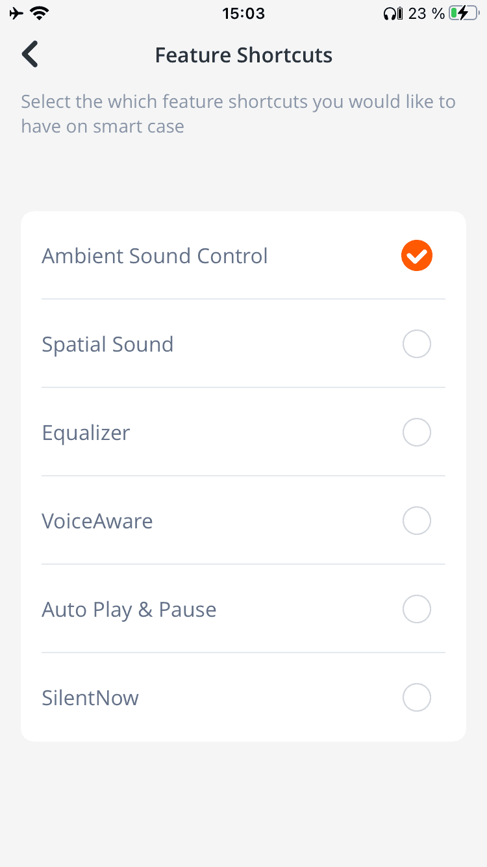Tap the SilentNow list entry text

(x=90, y=698)
